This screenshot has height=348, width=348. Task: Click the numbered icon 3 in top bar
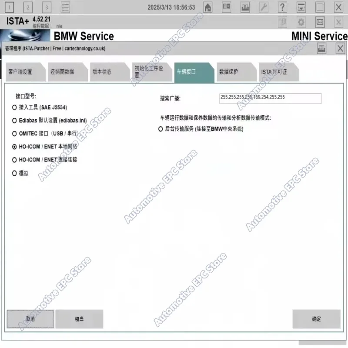47,7
